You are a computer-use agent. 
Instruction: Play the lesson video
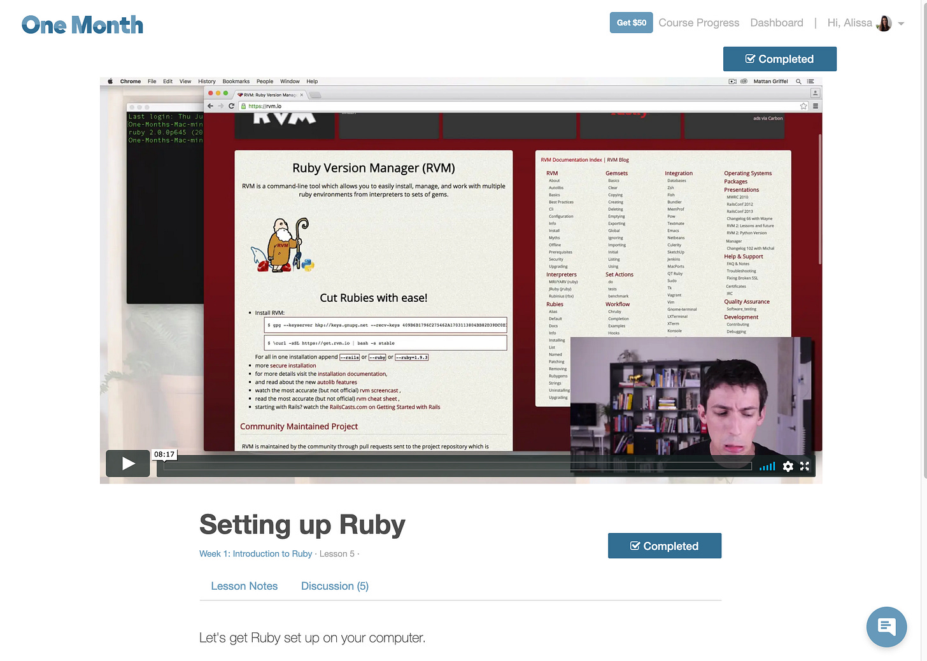click(x=128, y=464)
